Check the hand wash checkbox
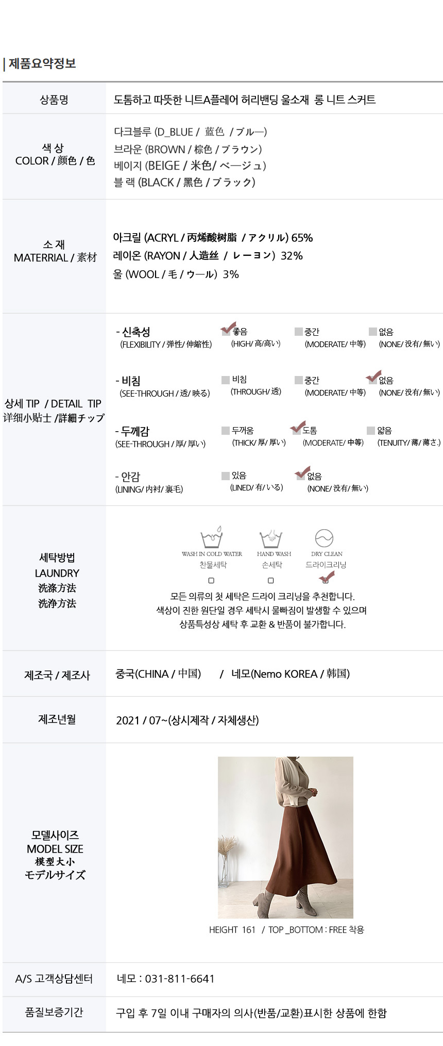Image resolution: width=443 pixels, height=1046 pixels. [271, 580]
